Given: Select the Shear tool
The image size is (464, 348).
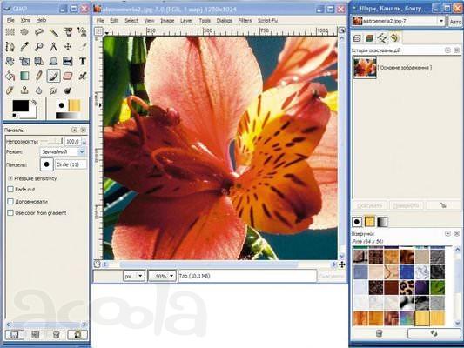Looking at the screenshot, I should coord(39,61).
